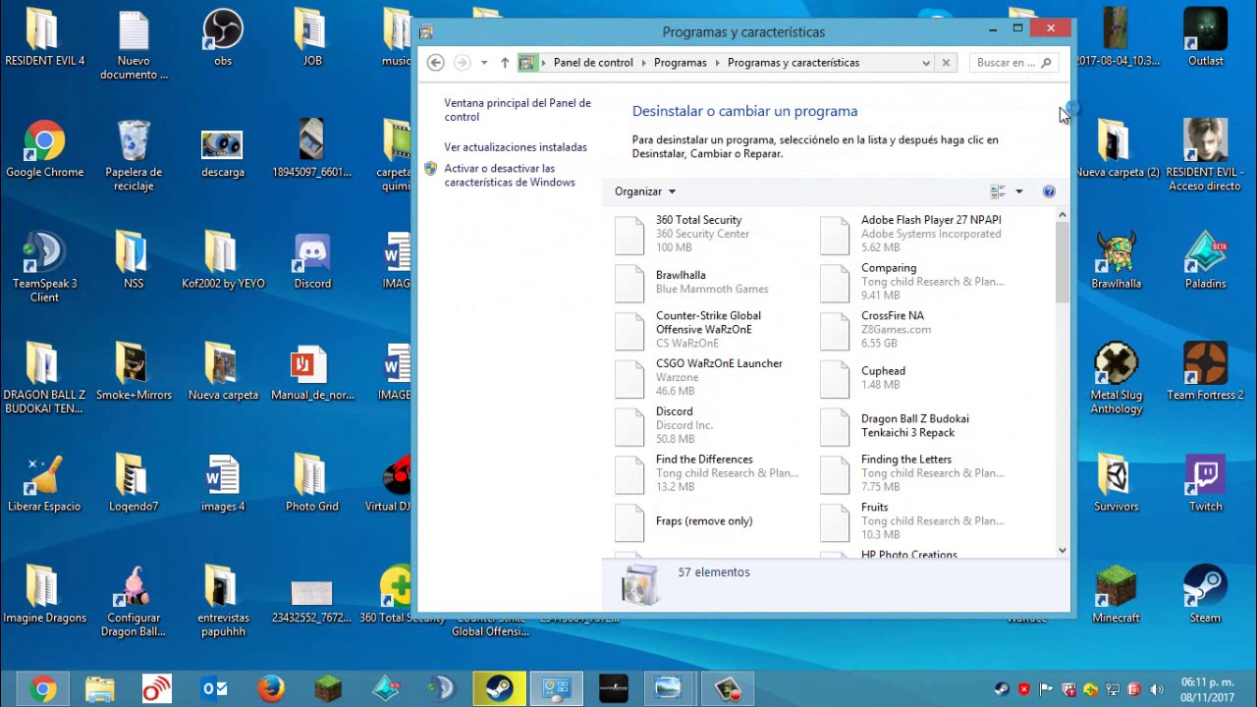Click 'Programas y características' breadcrumb segment
Viewport: 1257px width, 707px height.
[793, 63]
